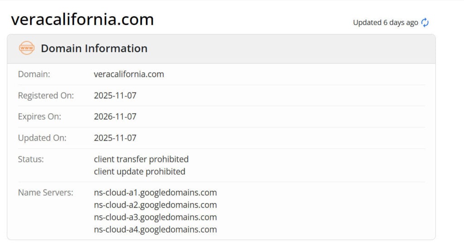Click the Expires On date 2026-11-07

coord(115,117)
